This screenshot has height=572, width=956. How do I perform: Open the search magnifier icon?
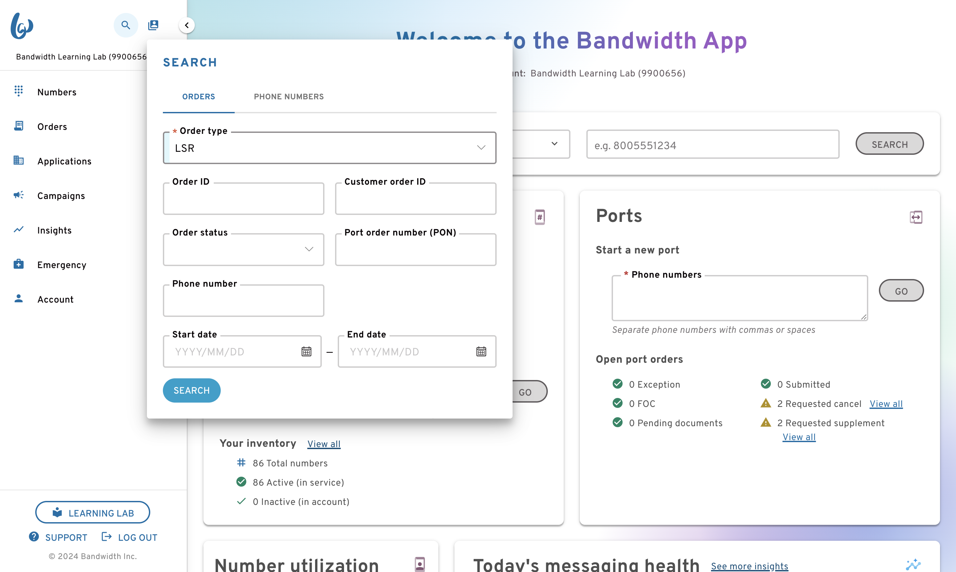coord(126,26)
